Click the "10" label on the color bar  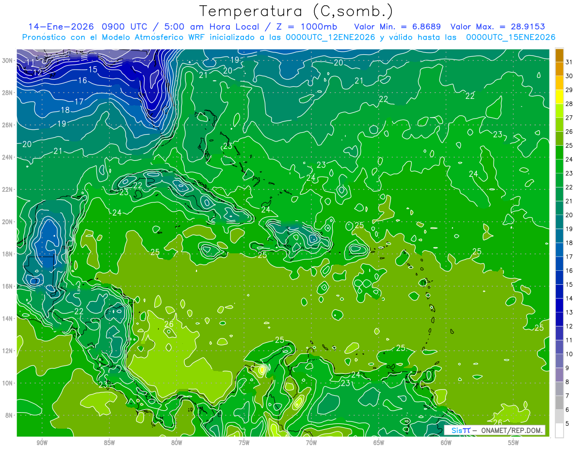point(569,354)
